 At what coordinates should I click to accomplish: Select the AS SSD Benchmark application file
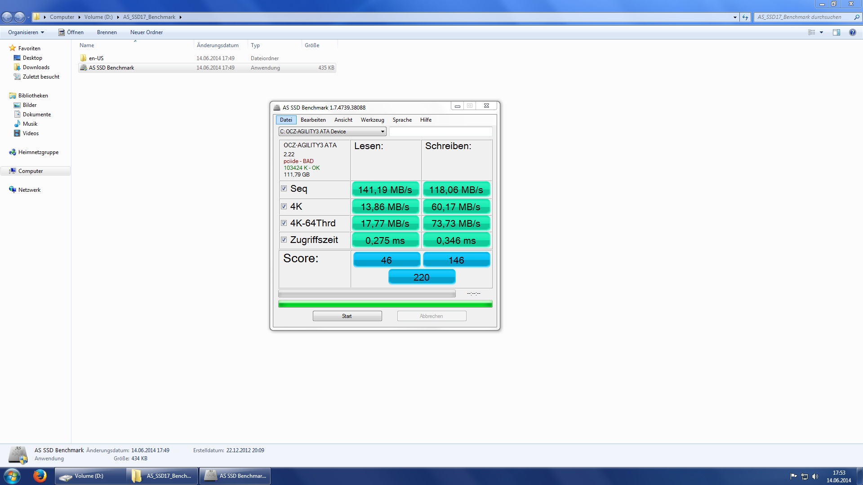point(111,68)
